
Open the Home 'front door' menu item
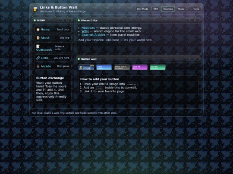pyautogui.click(x=53, y=30)
